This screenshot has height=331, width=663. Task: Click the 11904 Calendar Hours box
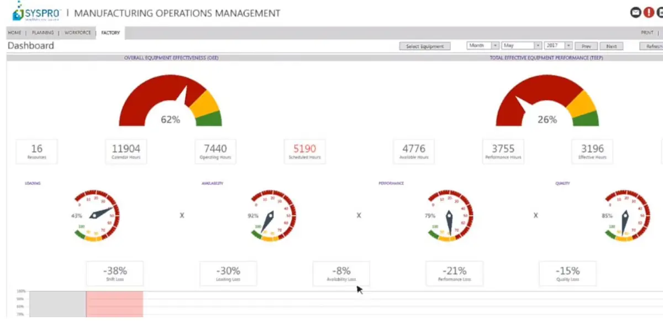click(x=126, y=152)
